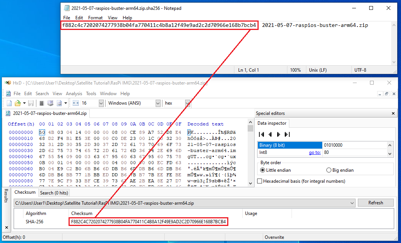Screen dimensions: 401x243
Task: Go to next byte in Data inspector
Action: 279,134
